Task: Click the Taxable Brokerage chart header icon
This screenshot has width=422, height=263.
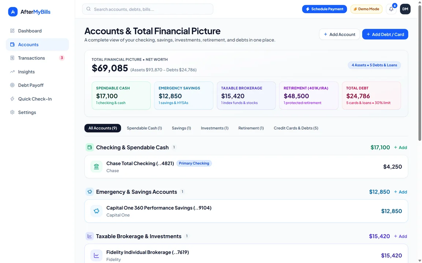Action: [x=90, y=236]
